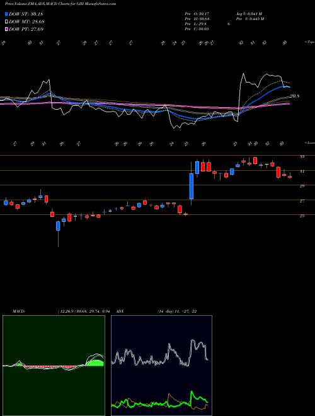Click the 33 price axis label
The height and width of the screenshot is (416, 315).
(x=302, y=156)
